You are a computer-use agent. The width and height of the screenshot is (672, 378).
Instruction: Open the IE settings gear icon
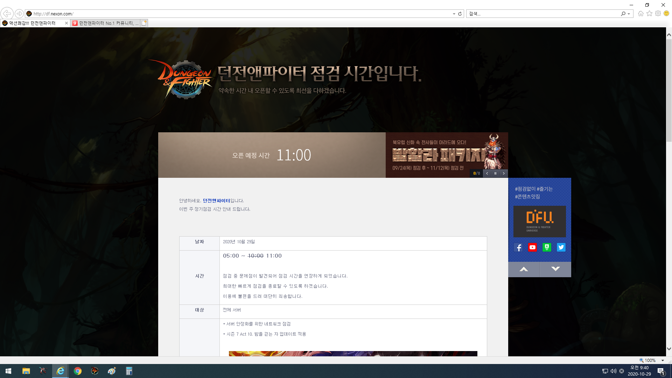pos(658,14)
